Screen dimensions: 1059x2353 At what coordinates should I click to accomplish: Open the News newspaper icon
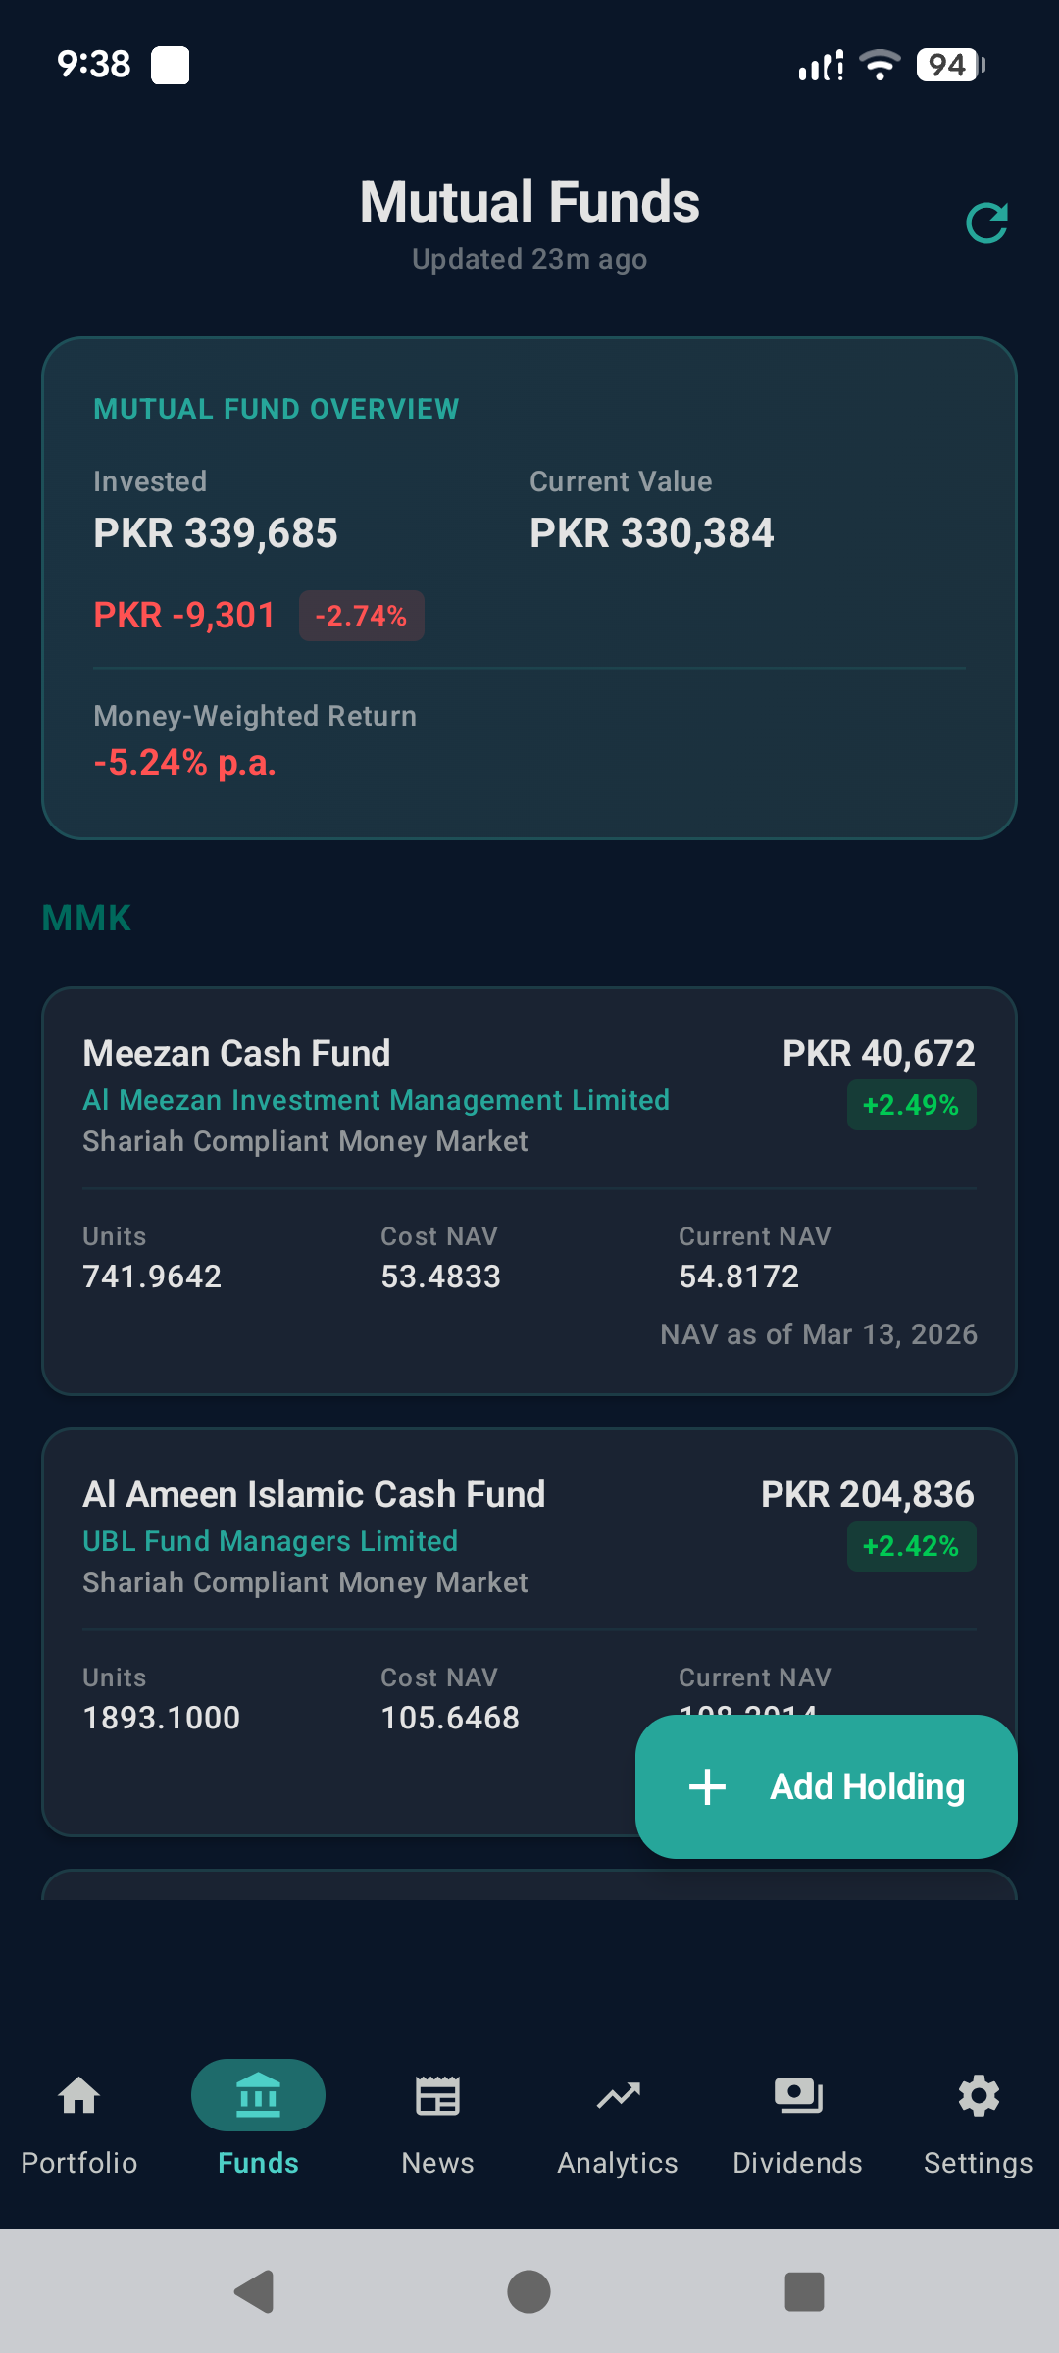[x=437, y=2096]
